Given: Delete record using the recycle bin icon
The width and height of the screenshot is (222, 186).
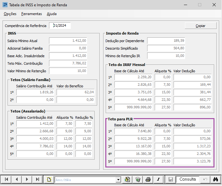Looking at the screenshot, I should click(x=138, y=179).
